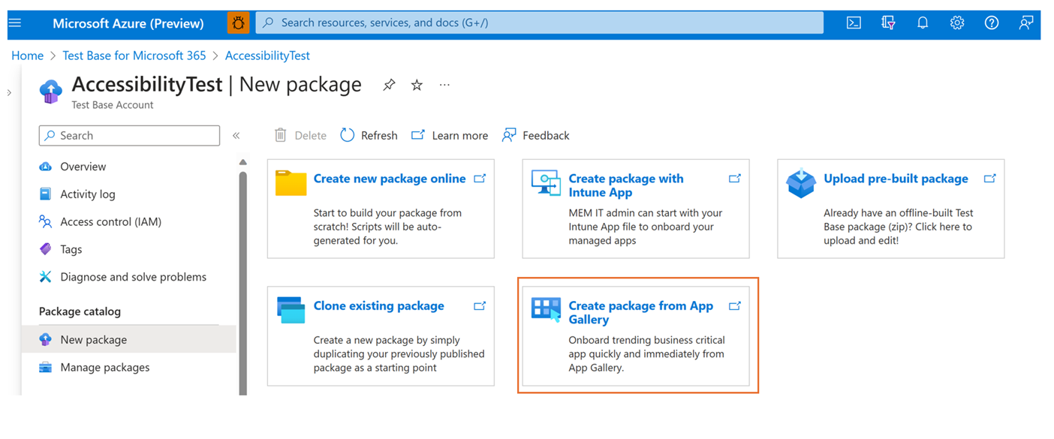Image resolution: width=1054 pixels, height=439 pixels.
Task: Open Access control (IAM) menu item
Action: click(110, 222)
